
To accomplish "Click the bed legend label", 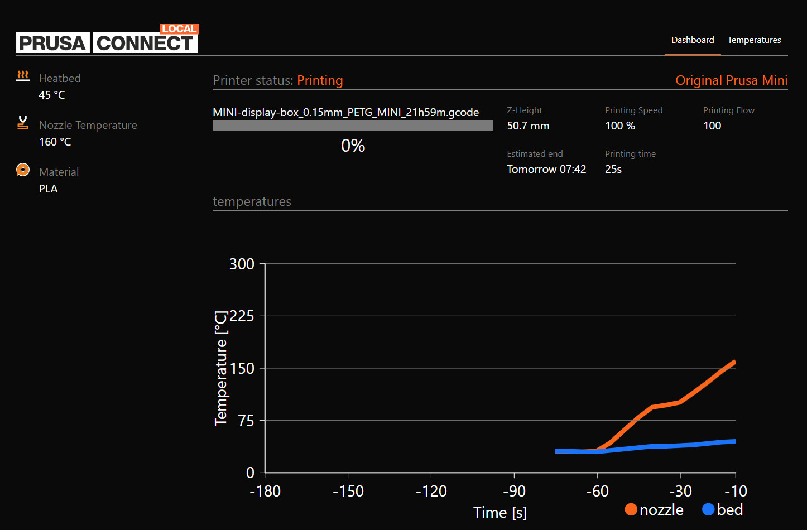I will click(730, 510).
